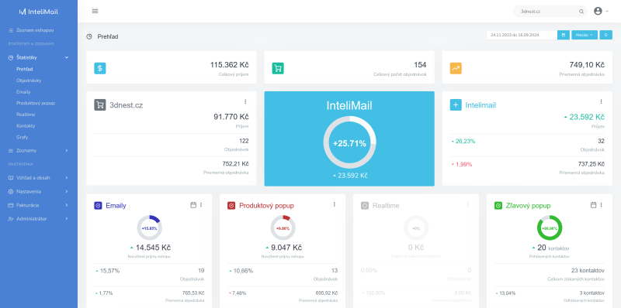Image resolution: width=621 pixels, height=308 pixels.
Task: Click the 14.545 Kč Emaily revenue
Action: 153,248
